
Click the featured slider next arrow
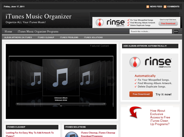112,81
